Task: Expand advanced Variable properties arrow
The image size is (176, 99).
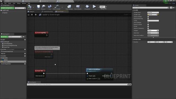Action: click(x=153, y=37)
